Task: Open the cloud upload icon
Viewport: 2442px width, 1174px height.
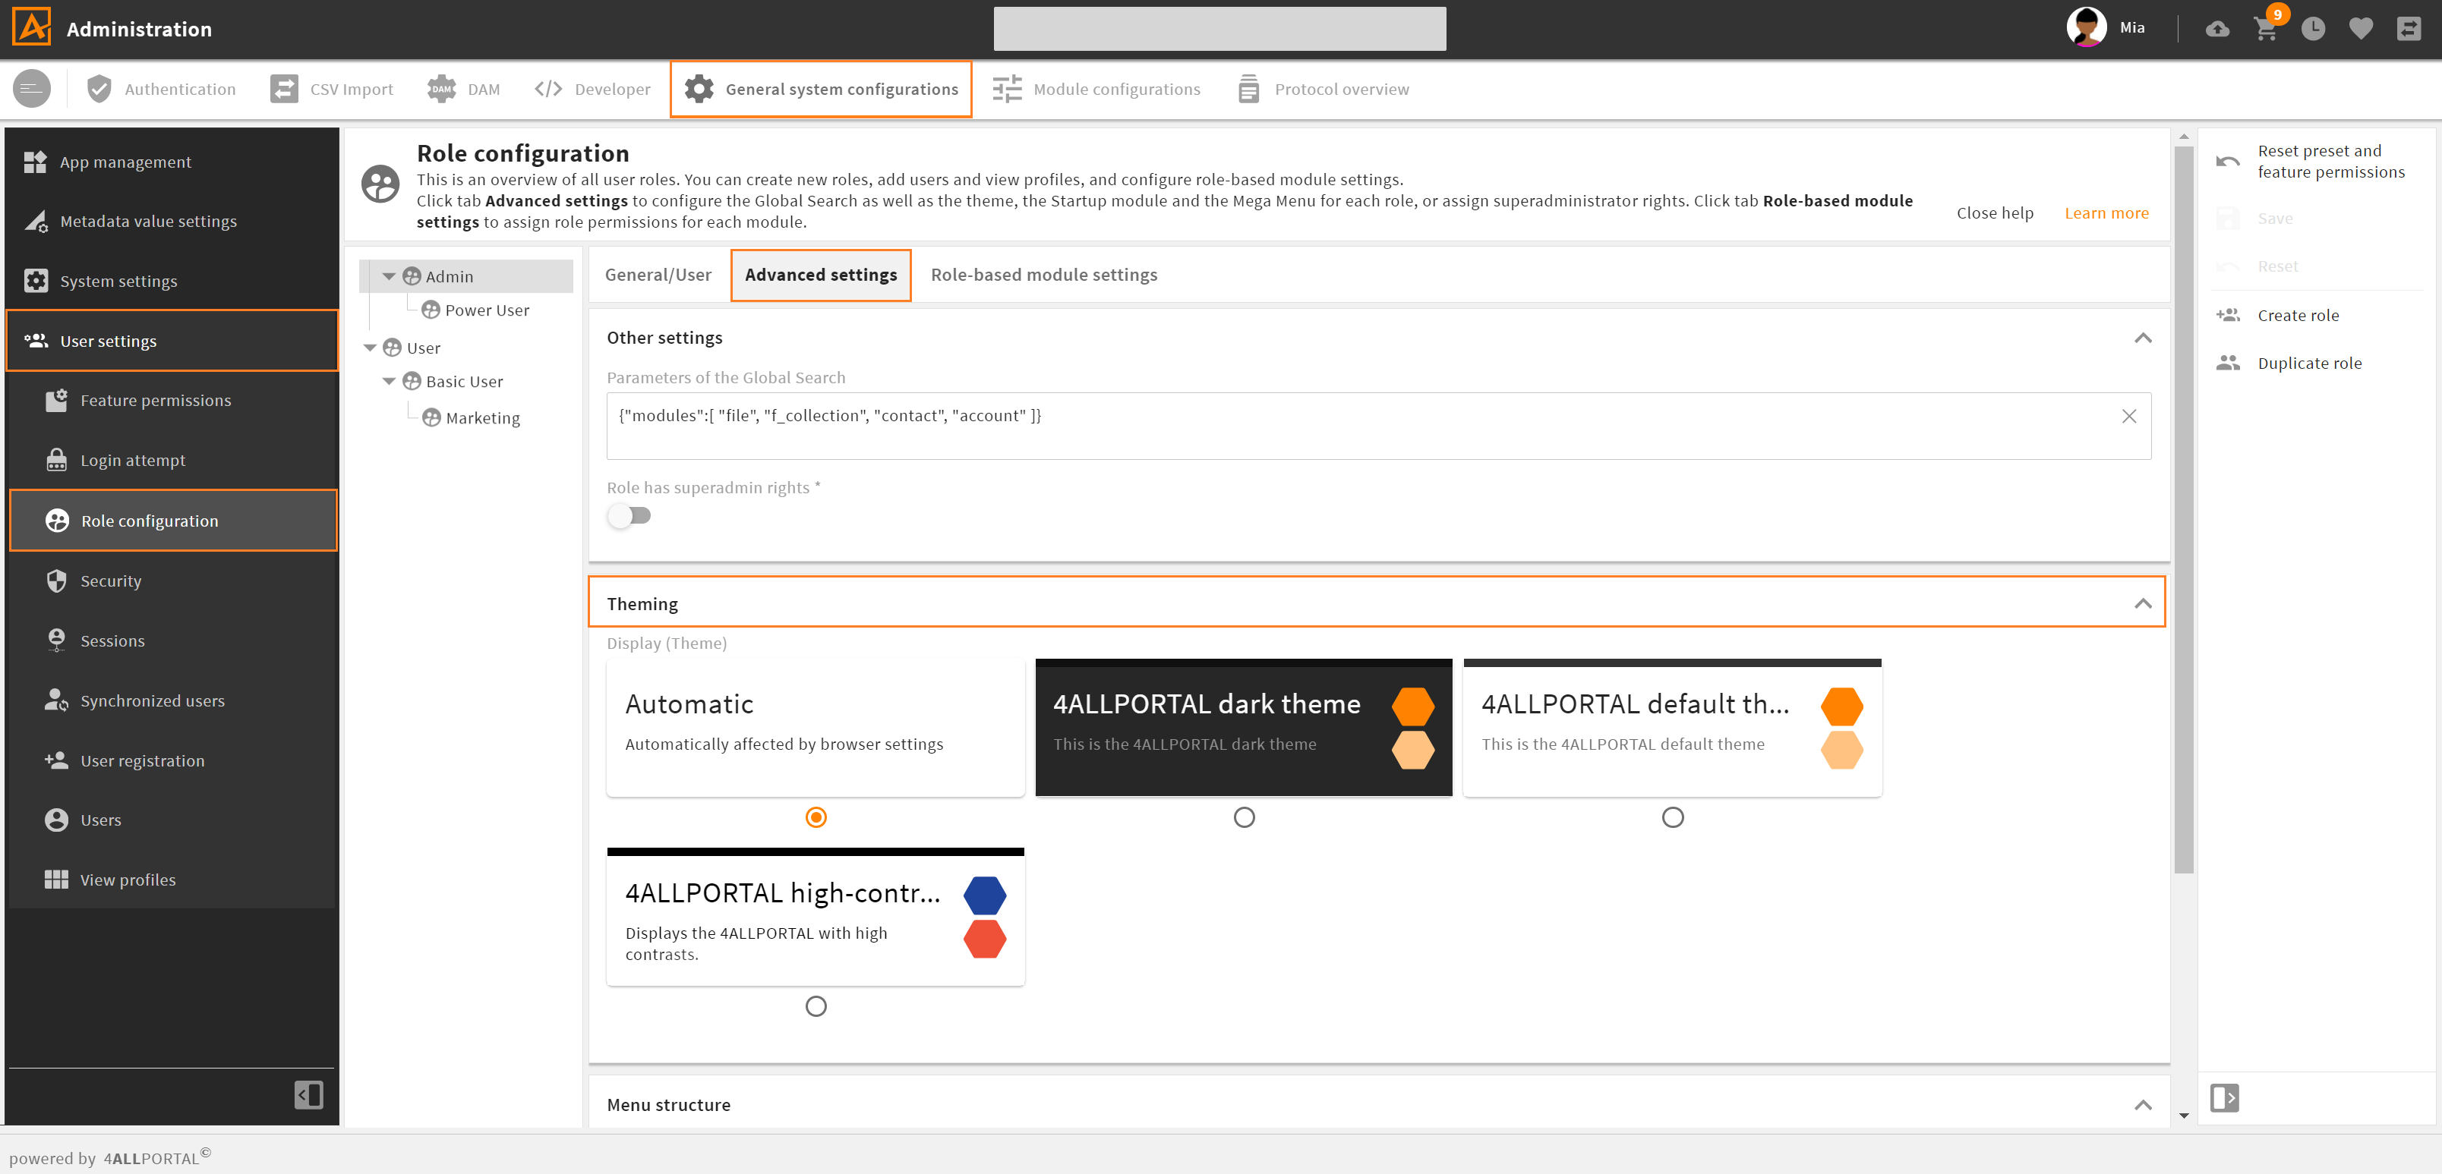Action: [2217, 28]
